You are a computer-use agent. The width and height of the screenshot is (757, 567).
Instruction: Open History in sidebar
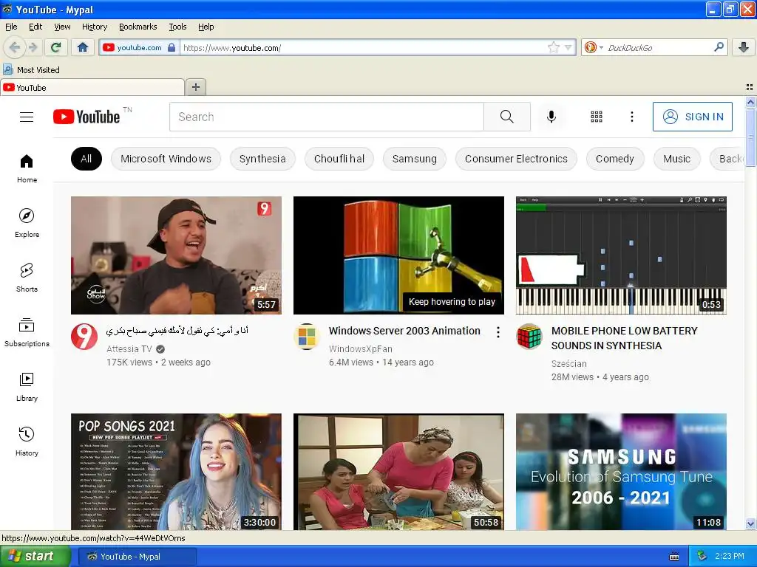(27, 441)
